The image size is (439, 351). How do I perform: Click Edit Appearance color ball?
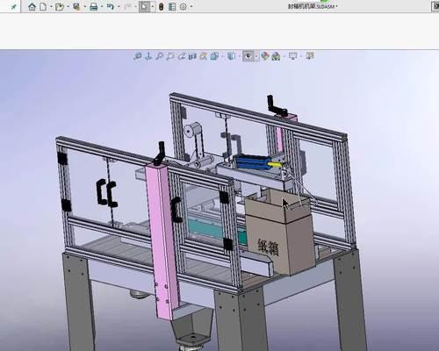pyautogui.click(x=265, y=56)
